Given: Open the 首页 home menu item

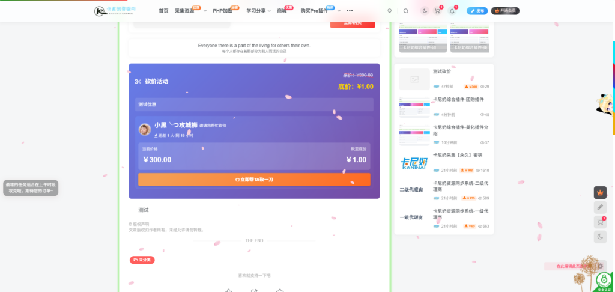Looking at the screenshot, I should (163, 11).
